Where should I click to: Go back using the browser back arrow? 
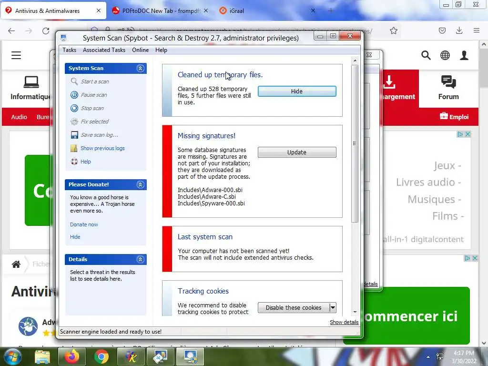point(11,31)
